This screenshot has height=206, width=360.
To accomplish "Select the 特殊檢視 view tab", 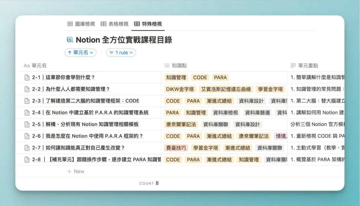I will [x=148, y=24].
